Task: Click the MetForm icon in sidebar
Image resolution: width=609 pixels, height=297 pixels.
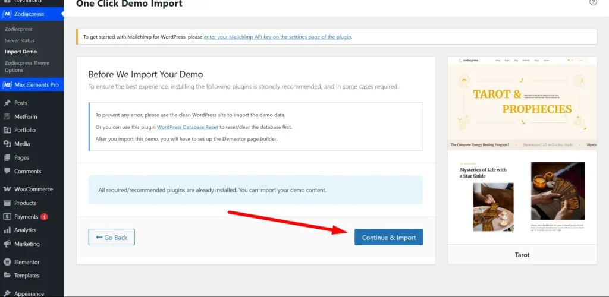Action: point(7,116)
